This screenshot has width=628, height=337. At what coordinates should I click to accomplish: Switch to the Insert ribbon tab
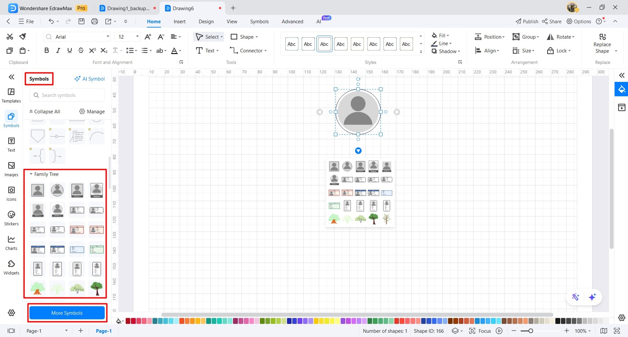179,21
